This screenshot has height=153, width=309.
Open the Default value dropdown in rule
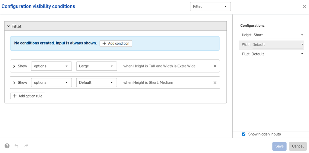97,82
